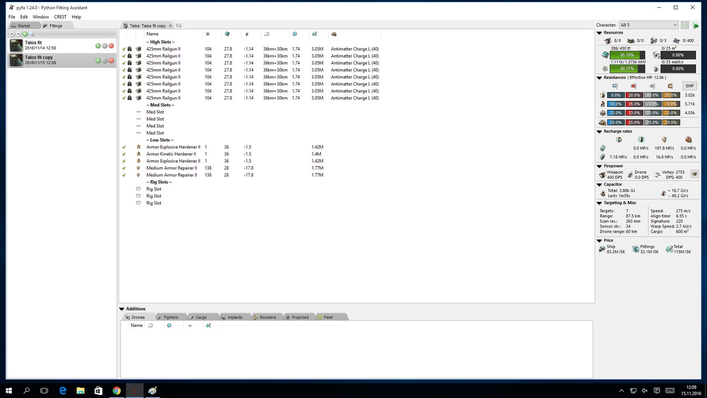Click the Name column header
The image size is (707, 398).
pos(173,34)
